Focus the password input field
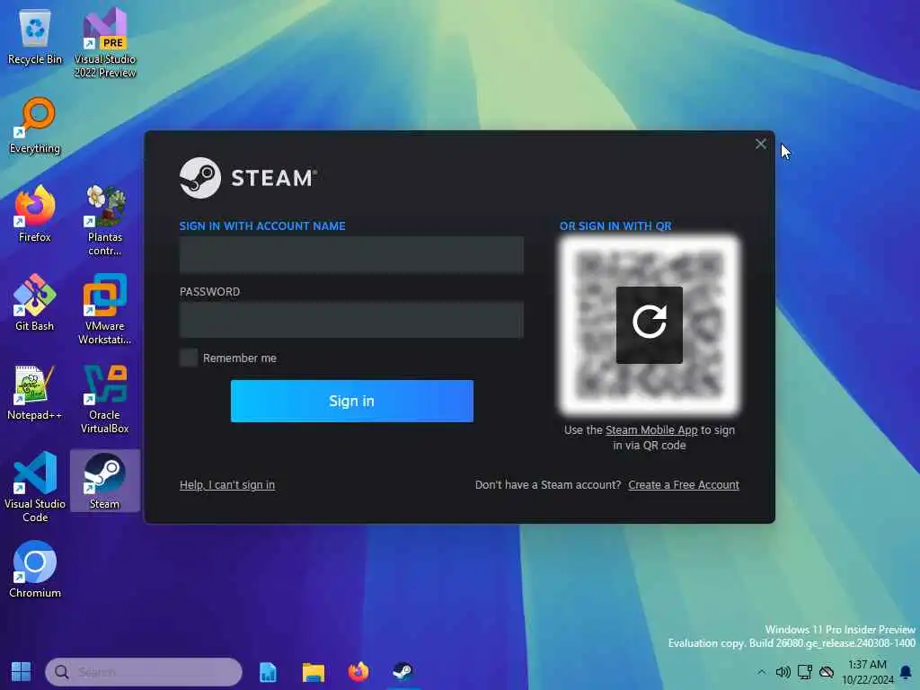This screenshot has height=690, width=920. click(351, 321)
